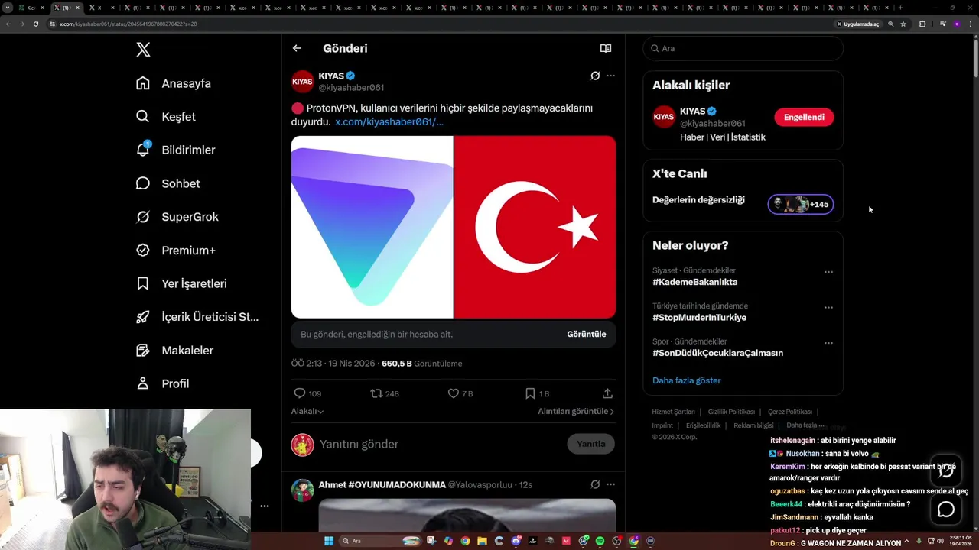Click the back arrow next to Gönderi
This screenshot has height=550, width=979.
[297, 48]
